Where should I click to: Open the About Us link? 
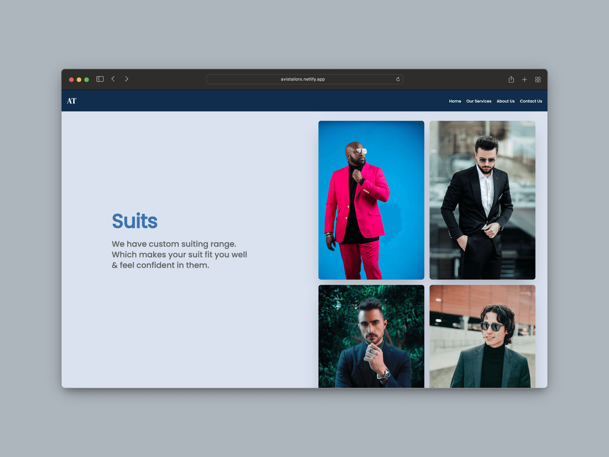[x=505, y=101]
